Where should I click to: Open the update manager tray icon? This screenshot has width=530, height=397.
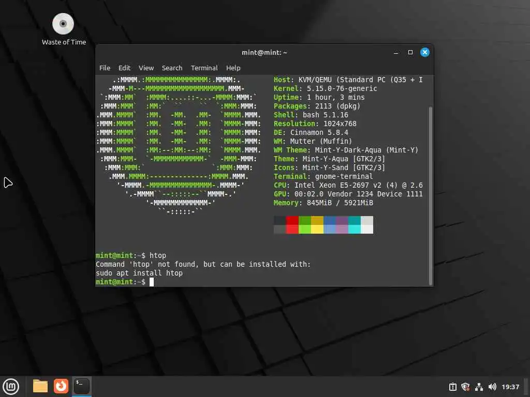coord(452,387)
